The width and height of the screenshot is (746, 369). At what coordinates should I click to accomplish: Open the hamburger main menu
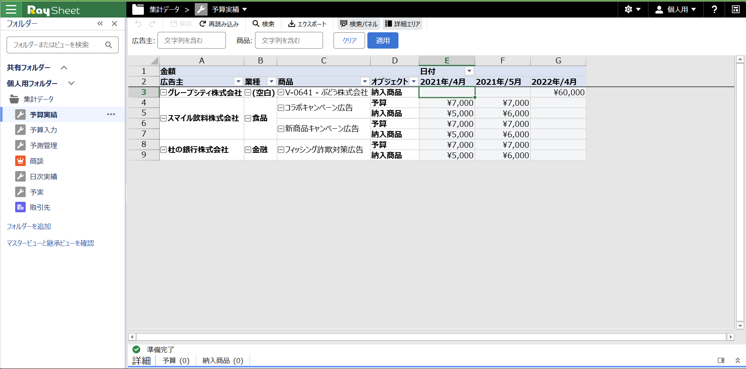(11, 9)
